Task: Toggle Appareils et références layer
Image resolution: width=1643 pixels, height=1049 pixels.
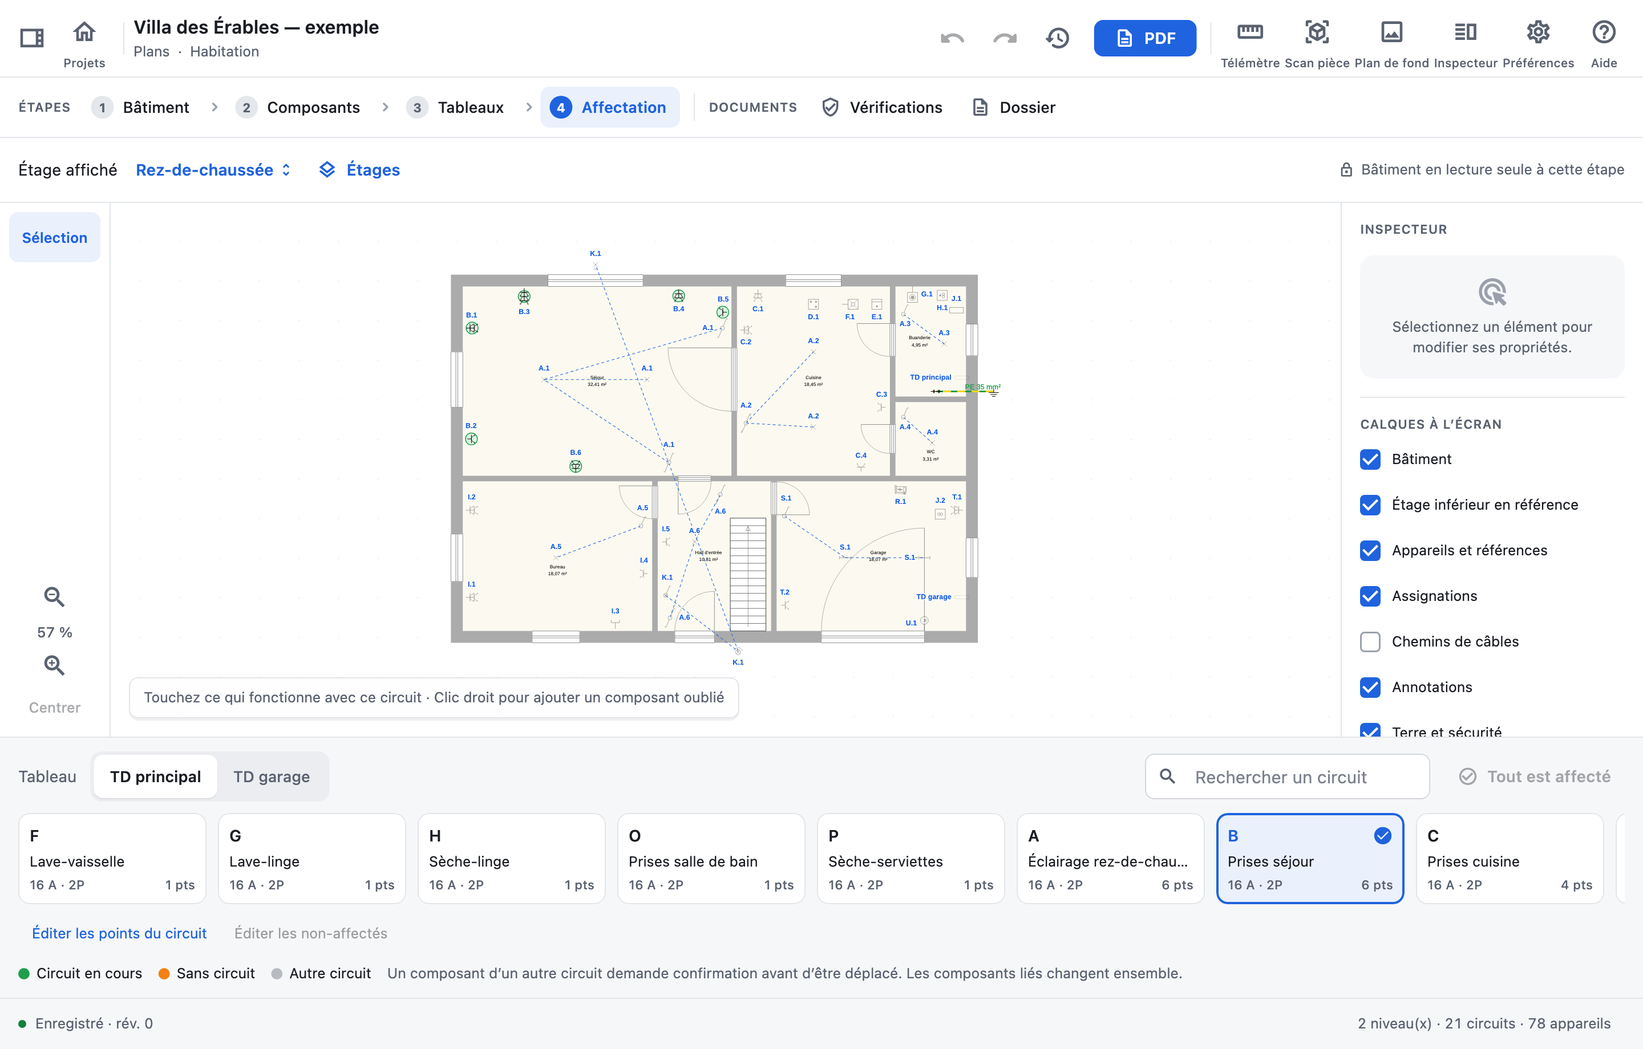Action: 1370,550
